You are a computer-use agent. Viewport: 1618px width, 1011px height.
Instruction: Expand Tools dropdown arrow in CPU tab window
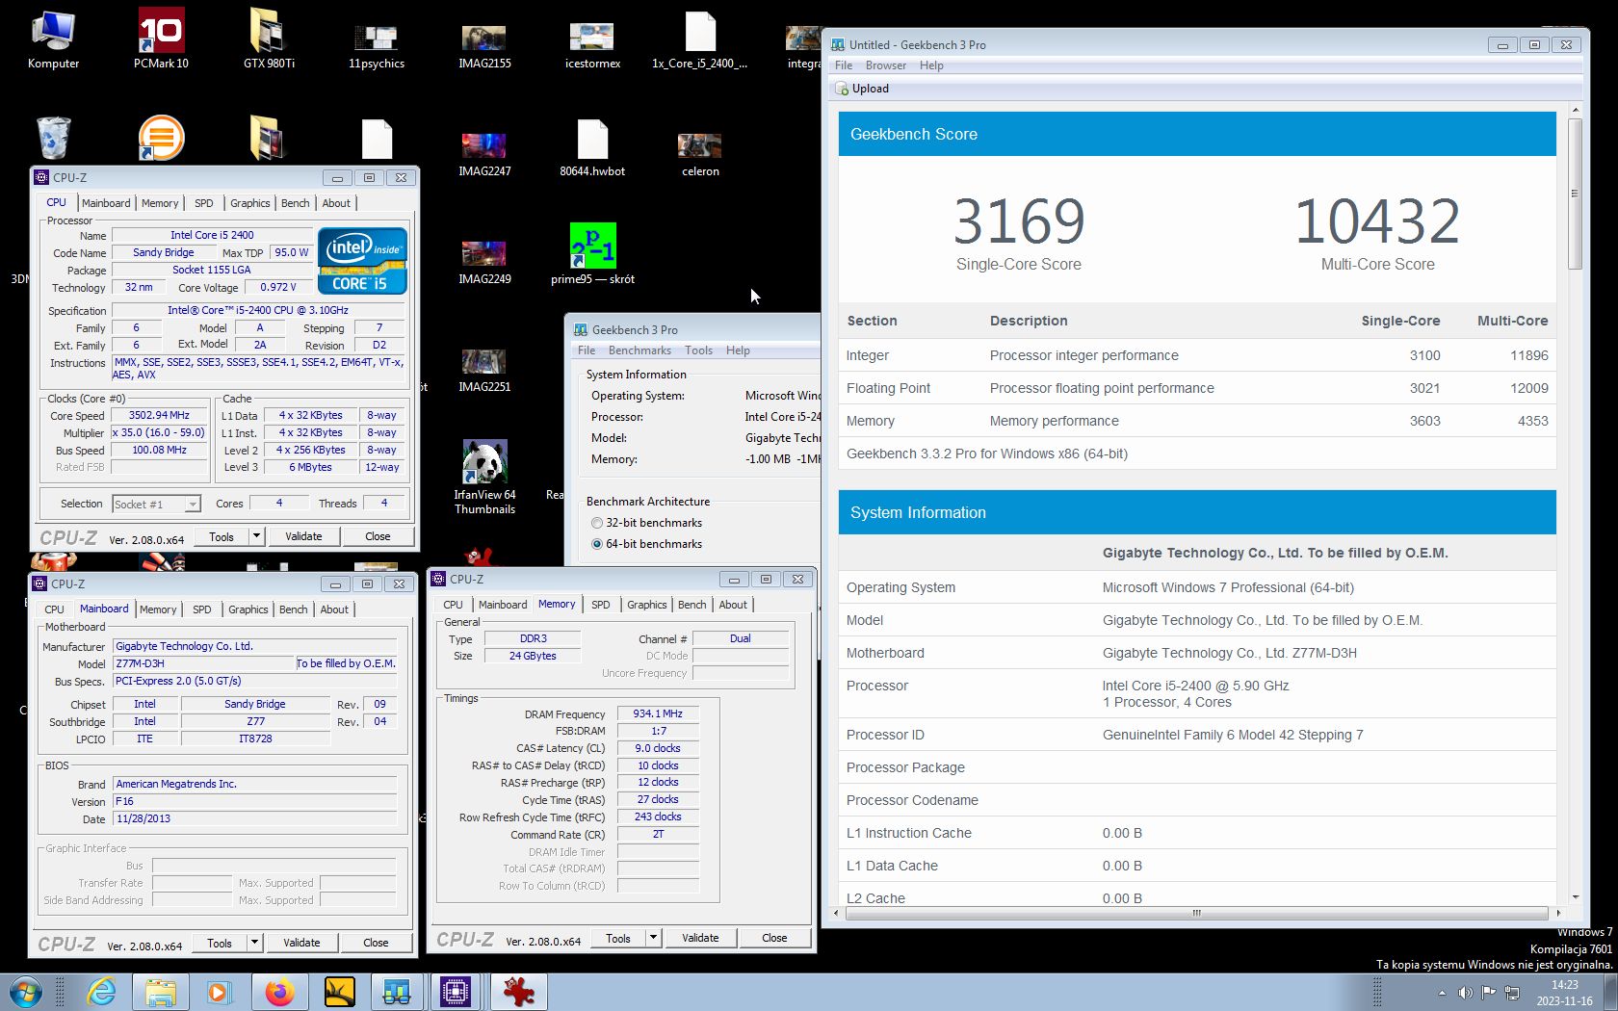pyautogui.click(x=256, y=536)
